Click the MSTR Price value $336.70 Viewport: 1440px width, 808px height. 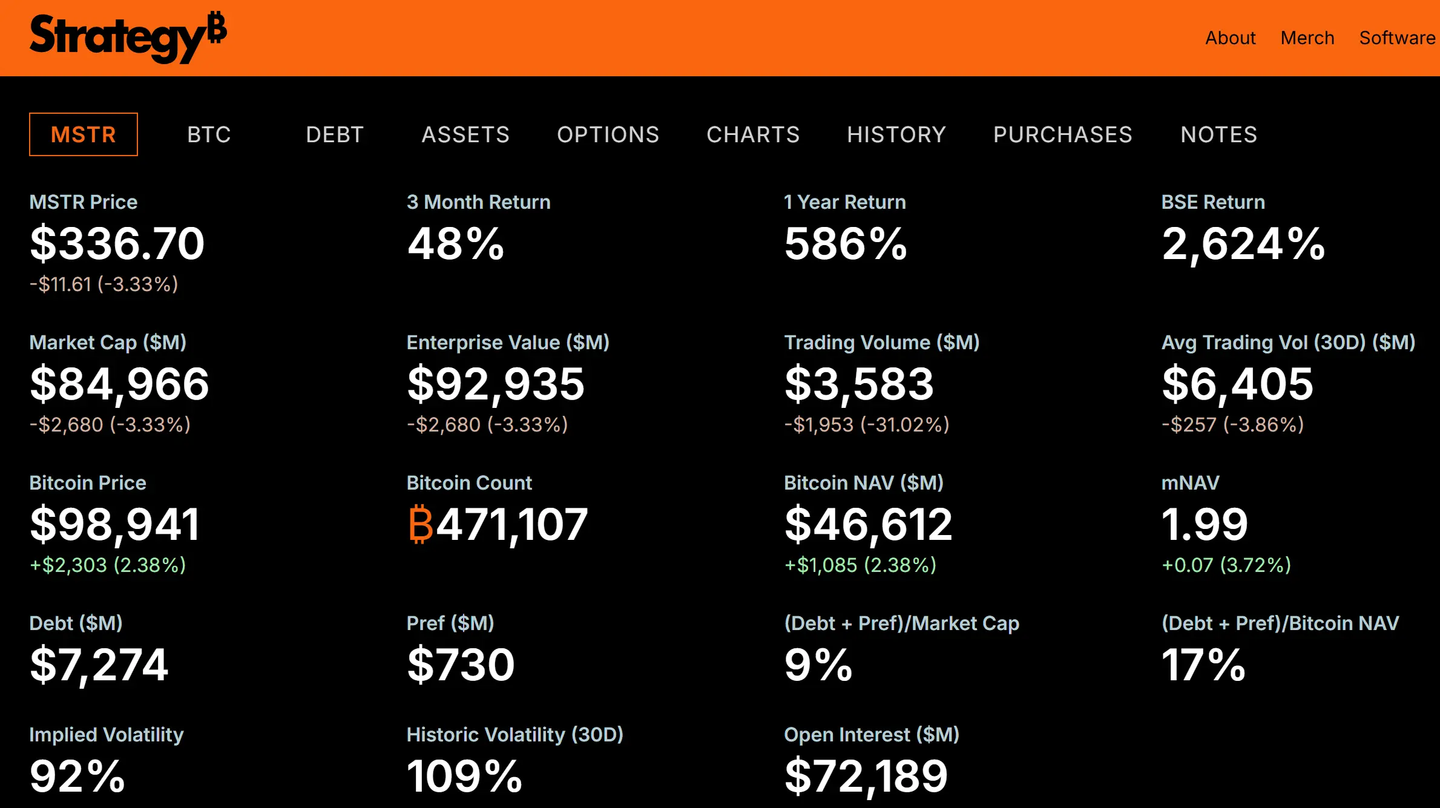[117, 244]
